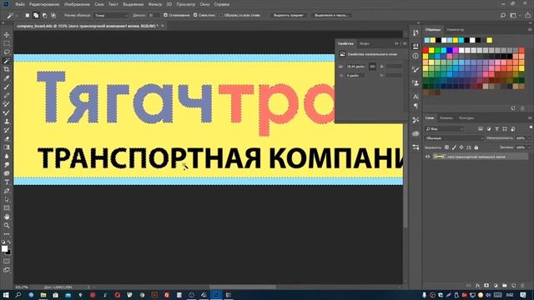Select the Clone Stamp tool
Viewport: 534px width, 300px height.
[x=7, y=122]
